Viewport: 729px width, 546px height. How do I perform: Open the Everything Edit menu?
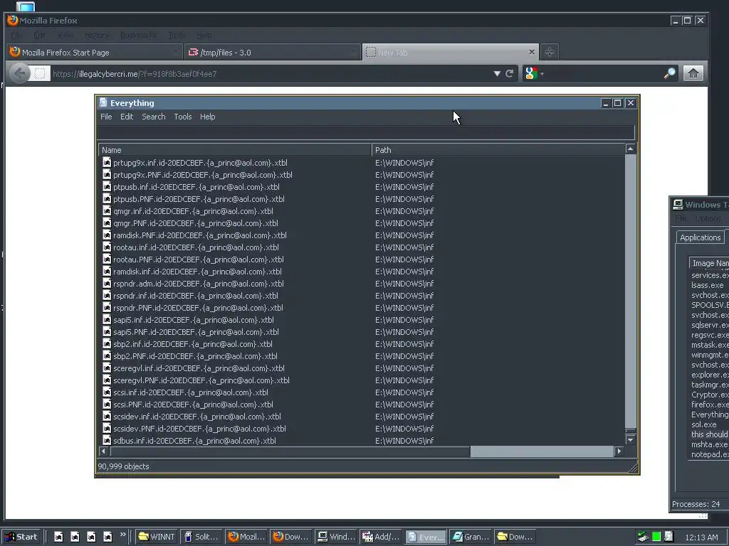pos(127,117)
